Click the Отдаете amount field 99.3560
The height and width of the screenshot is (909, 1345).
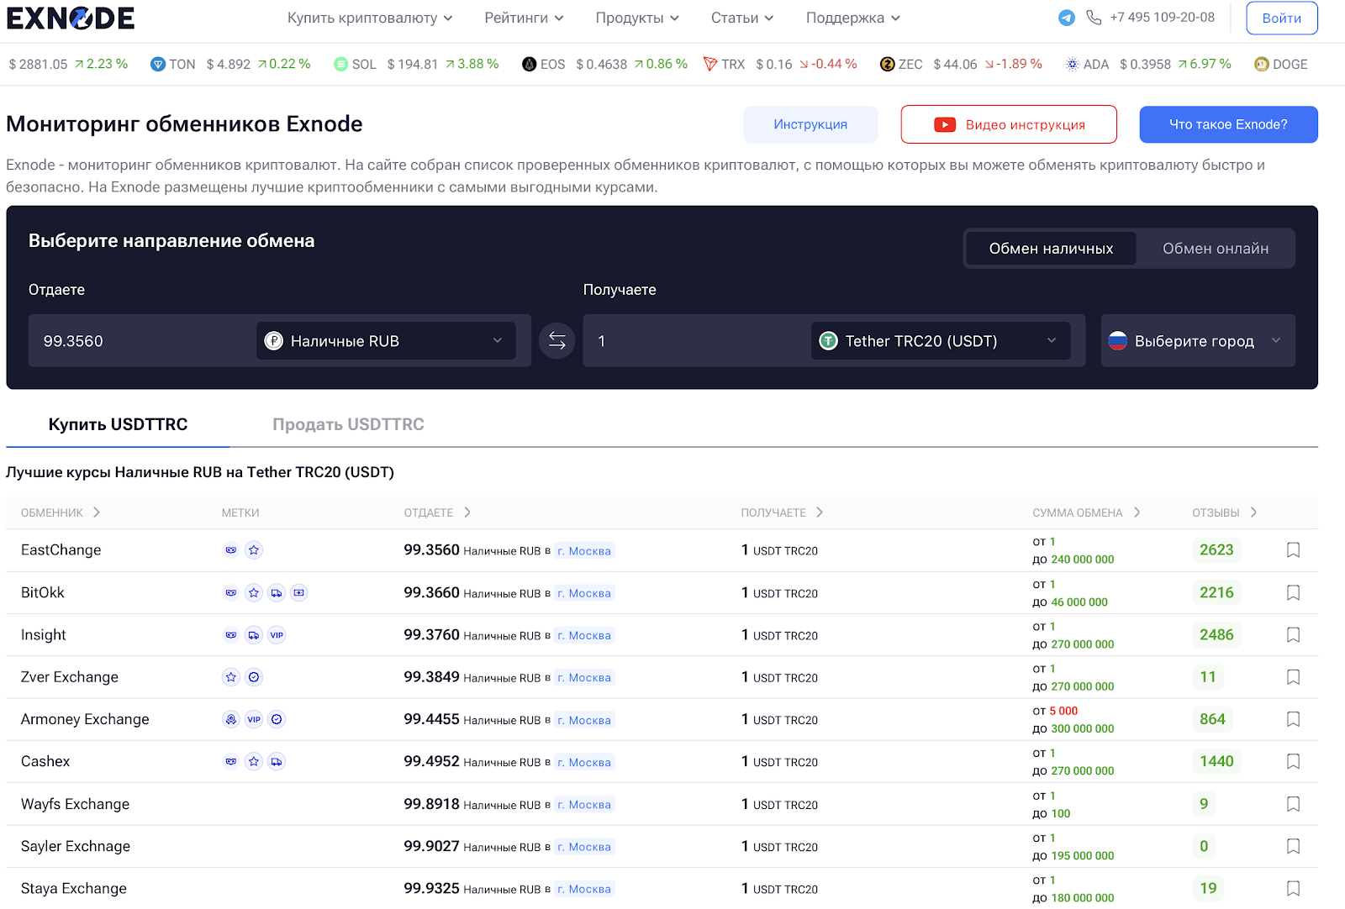point(141,340)
